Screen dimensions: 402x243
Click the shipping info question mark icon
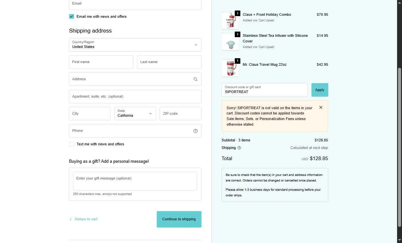pos(239,148)
